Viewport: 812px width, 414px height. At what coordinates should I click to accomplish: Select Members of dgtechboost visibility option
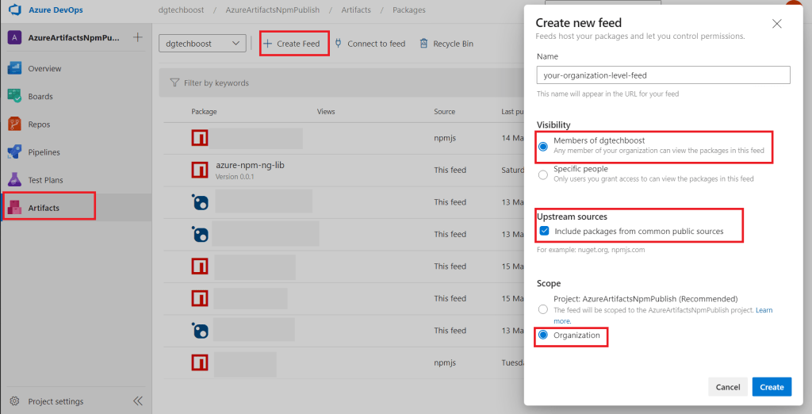[543, 146]
